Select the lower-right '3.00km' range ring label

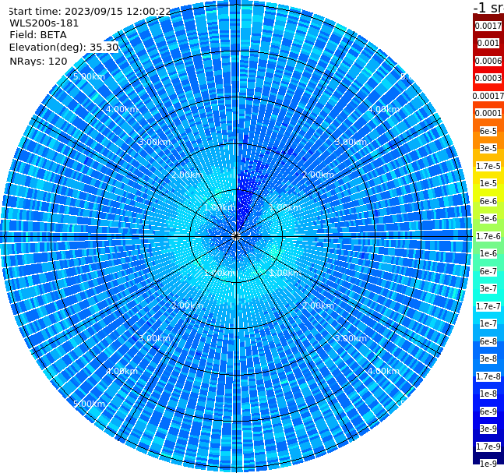pyautogui.click(x=351, y=338)
